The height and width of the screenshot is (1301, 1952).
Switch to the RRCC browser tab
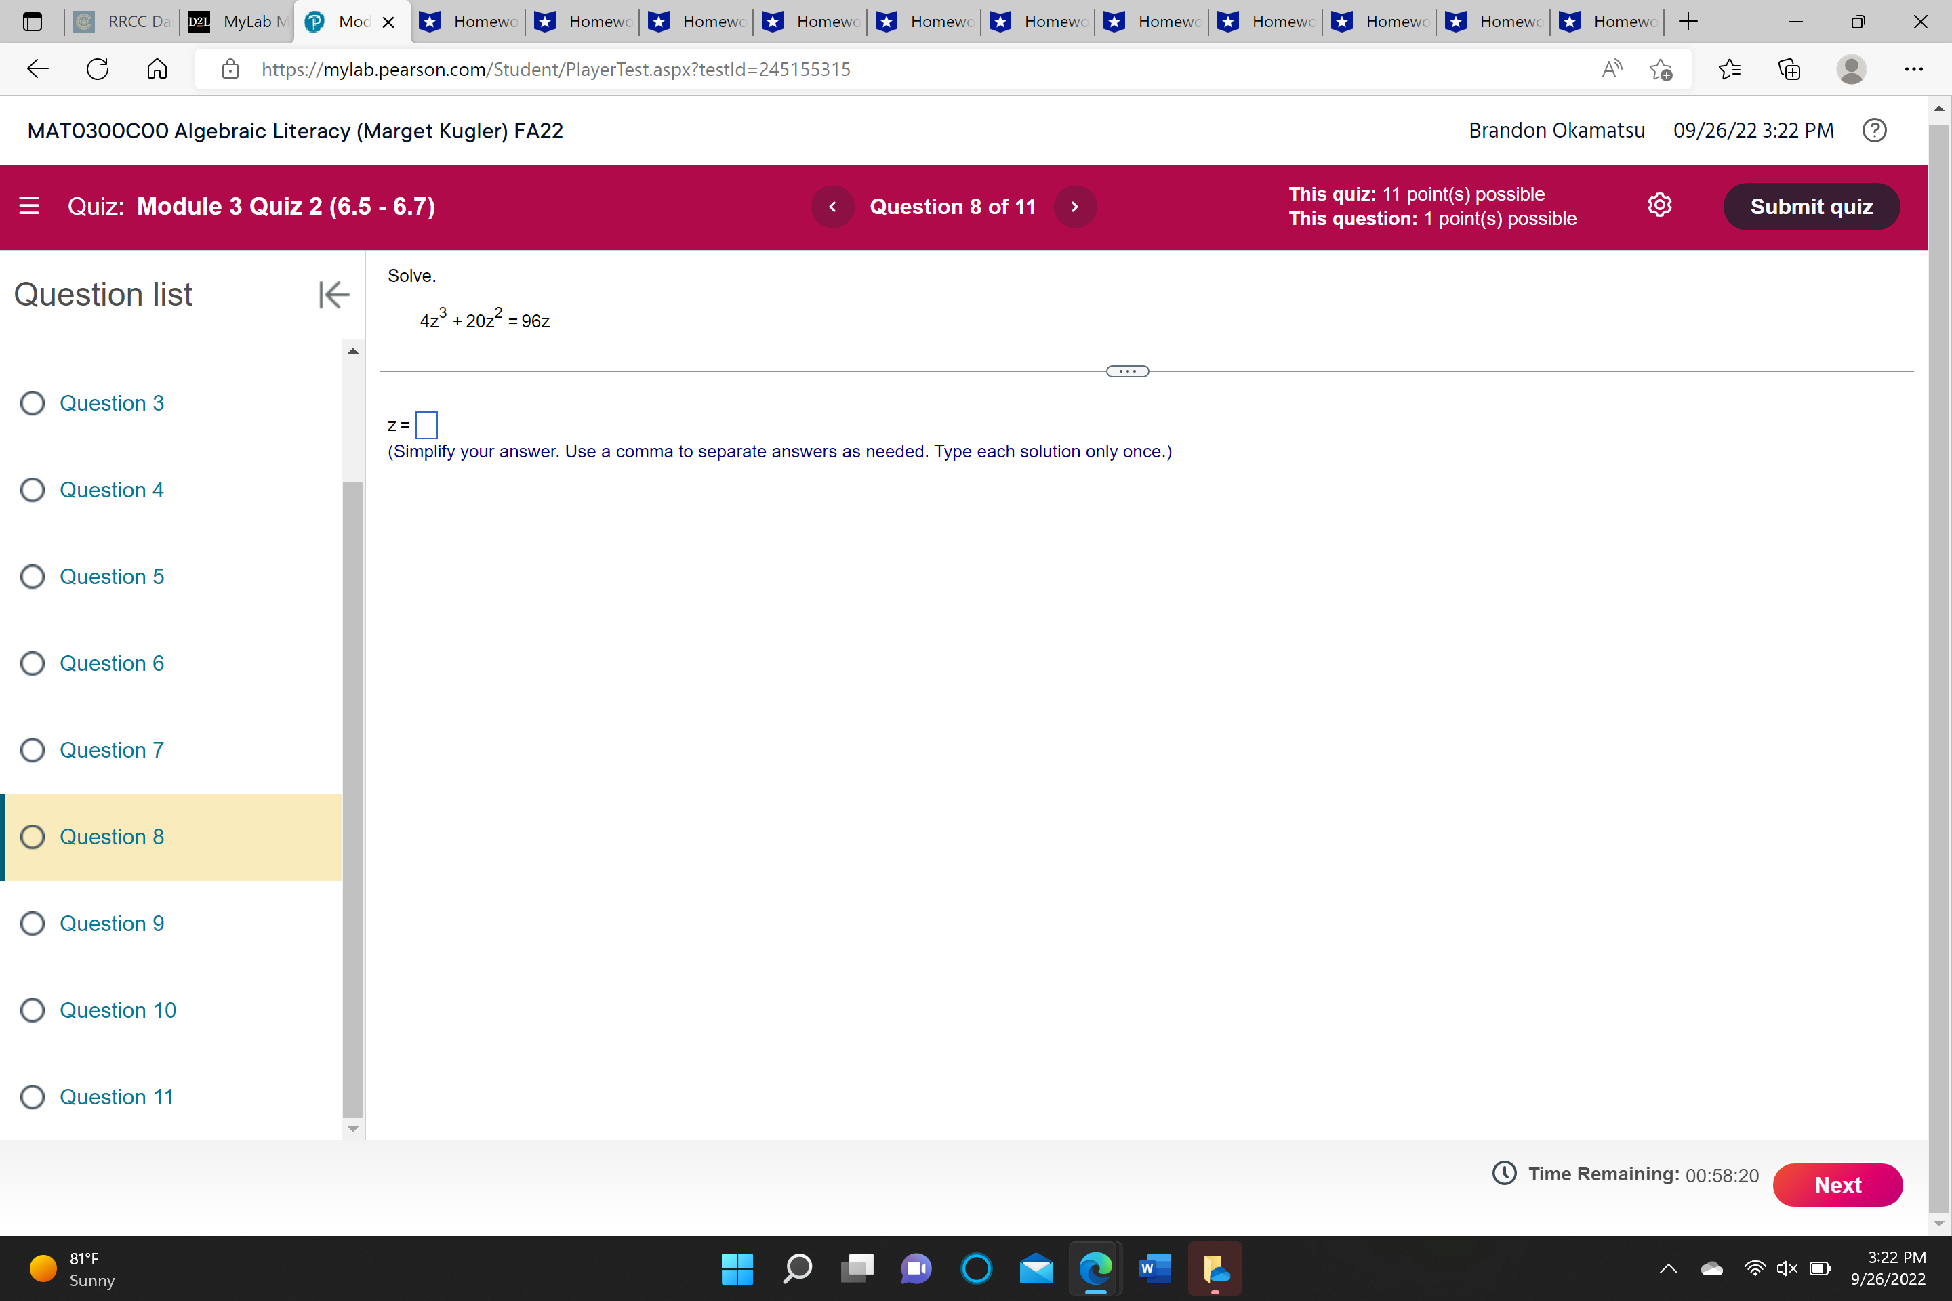pos(123,22)
